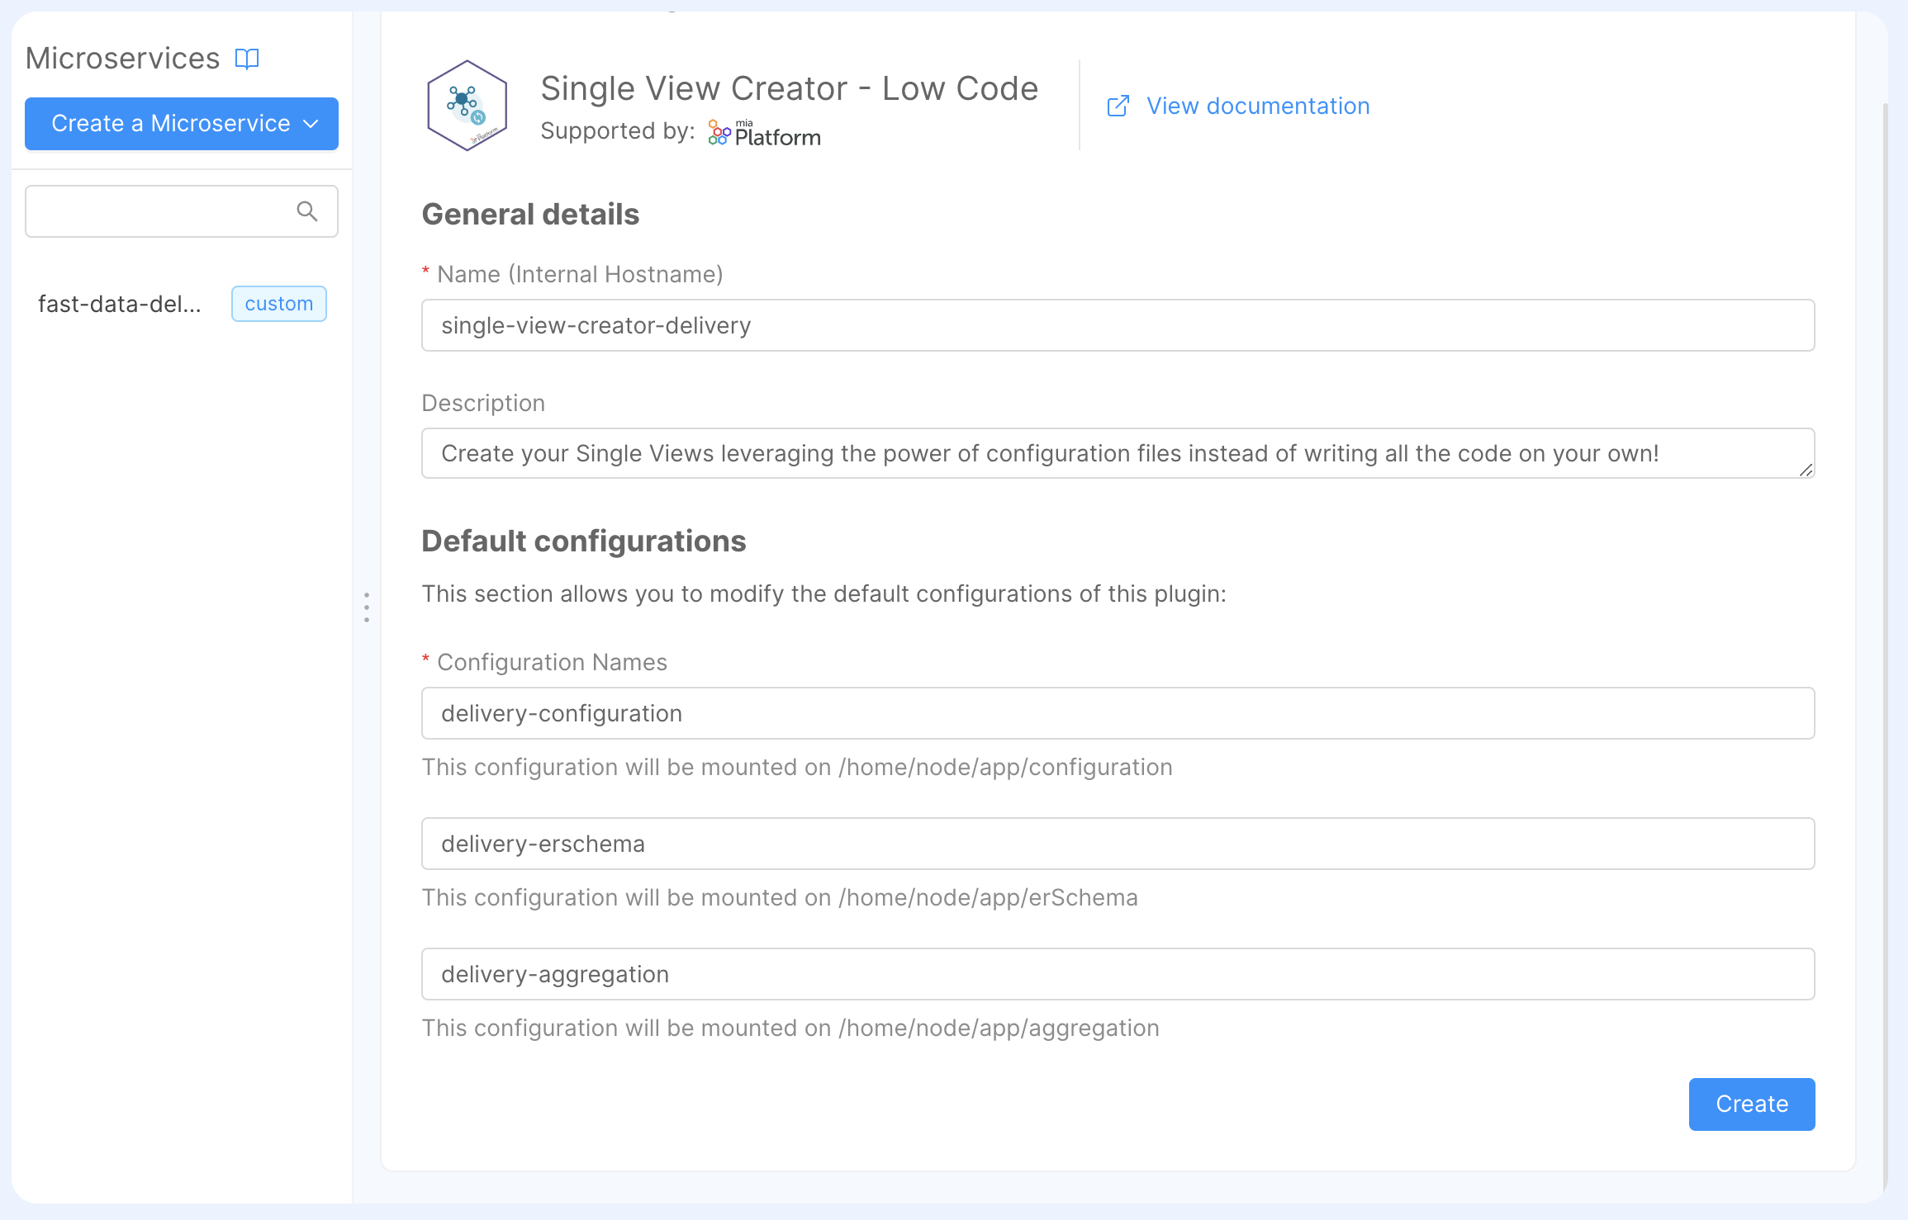Image resolution: width=1908 pixels, height=1220 pixels.
Task: Click the Mia Platform logo
Action: click(762, 131)
